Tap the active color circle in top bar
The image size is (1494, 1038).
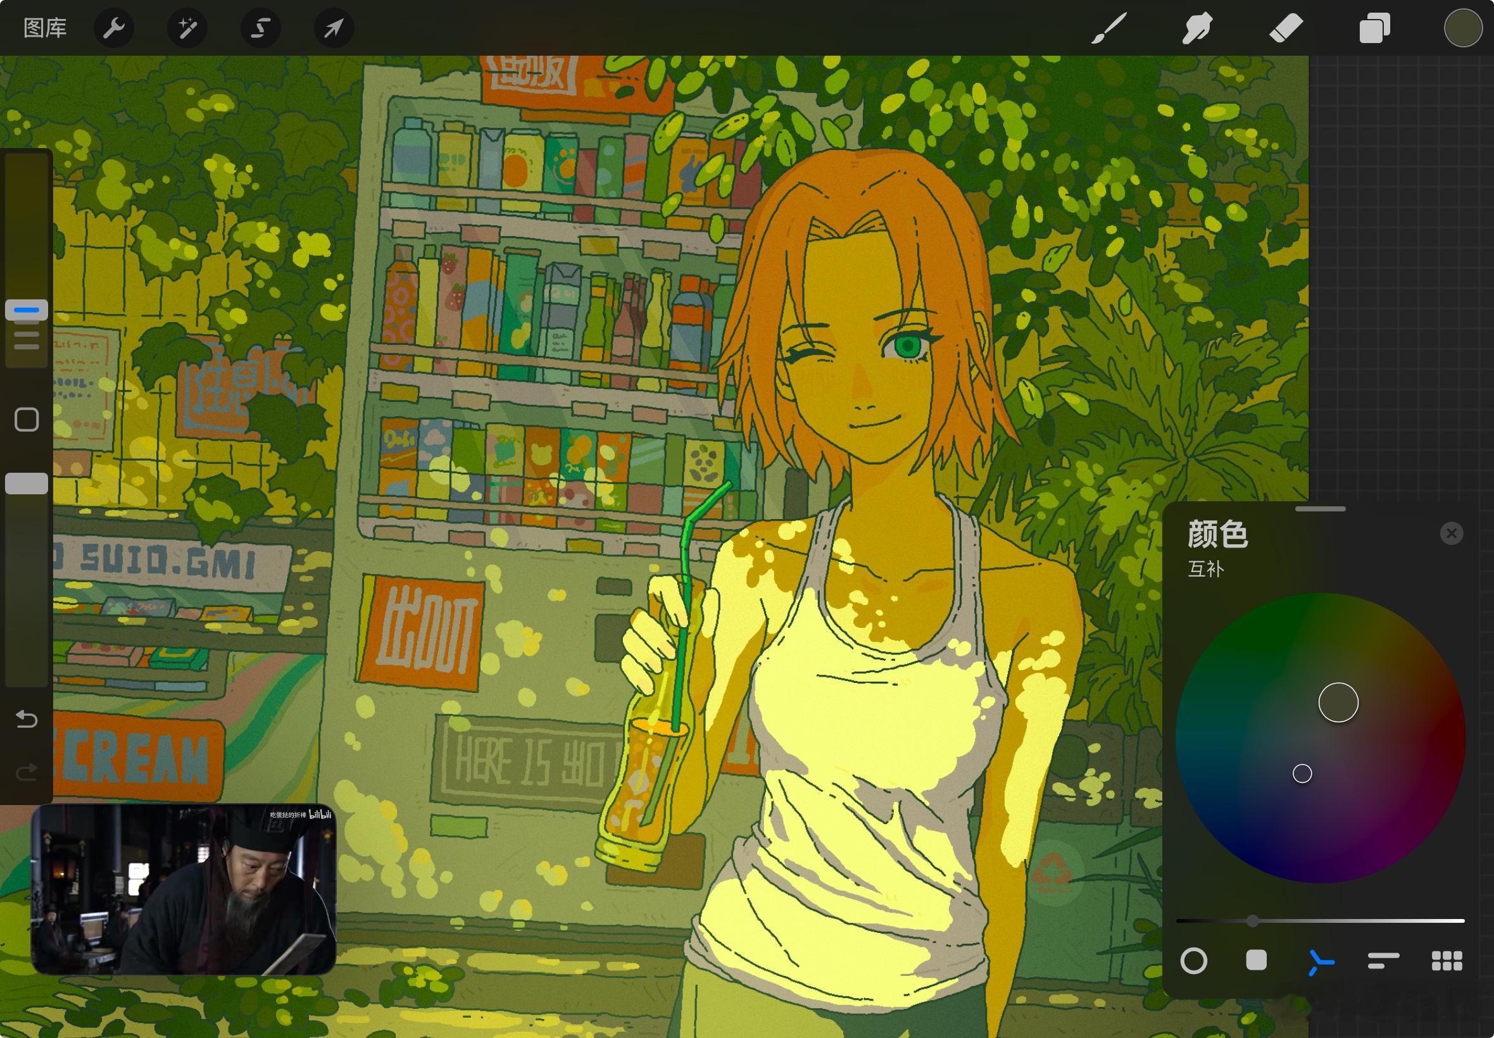coord(1463,28)
